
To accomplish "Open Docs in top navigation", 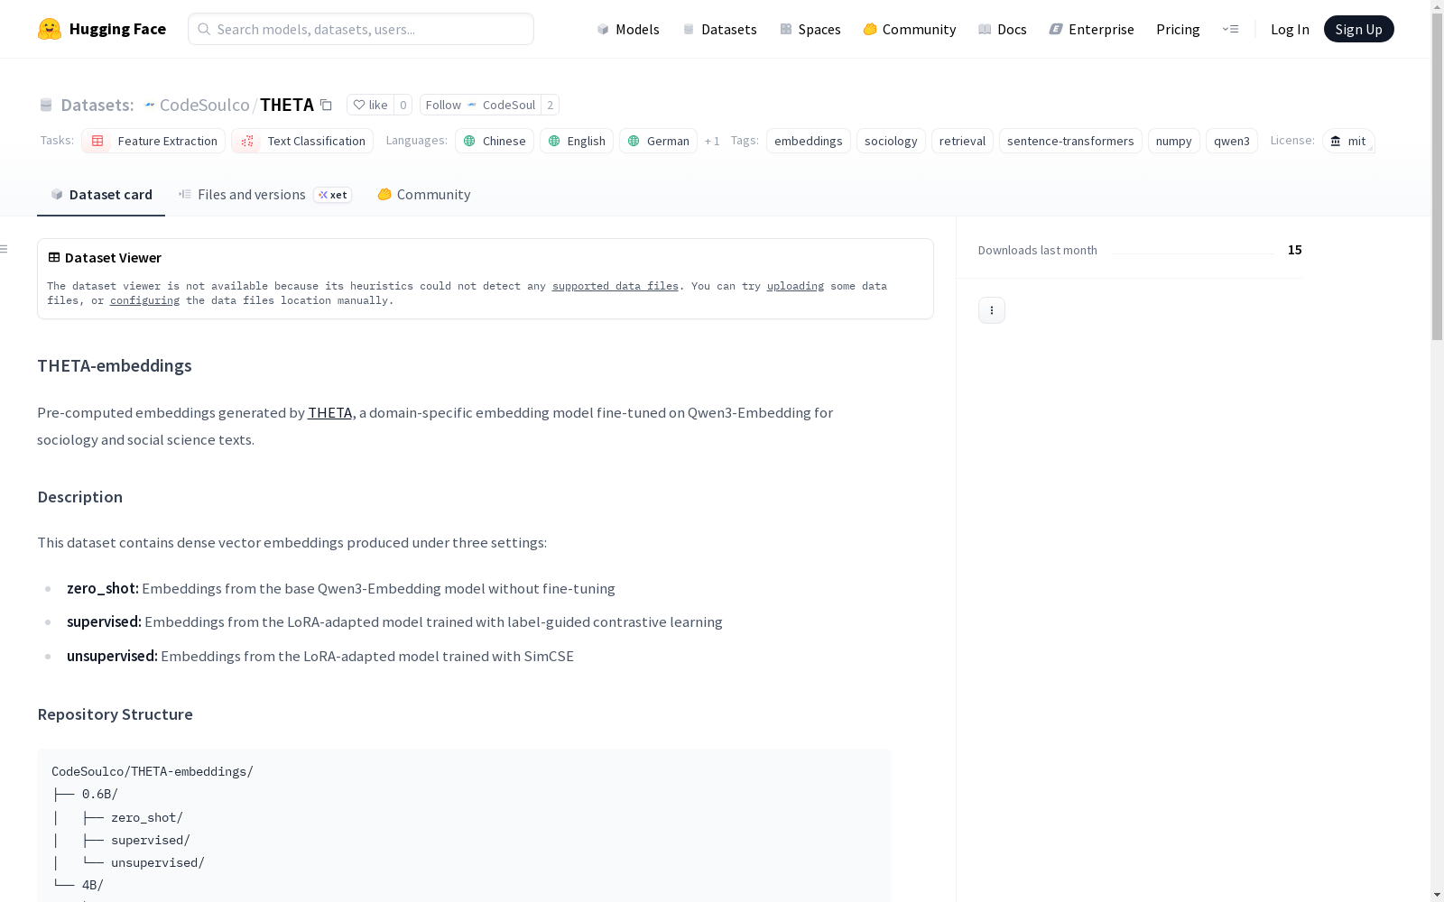I will pos(1002,29).
